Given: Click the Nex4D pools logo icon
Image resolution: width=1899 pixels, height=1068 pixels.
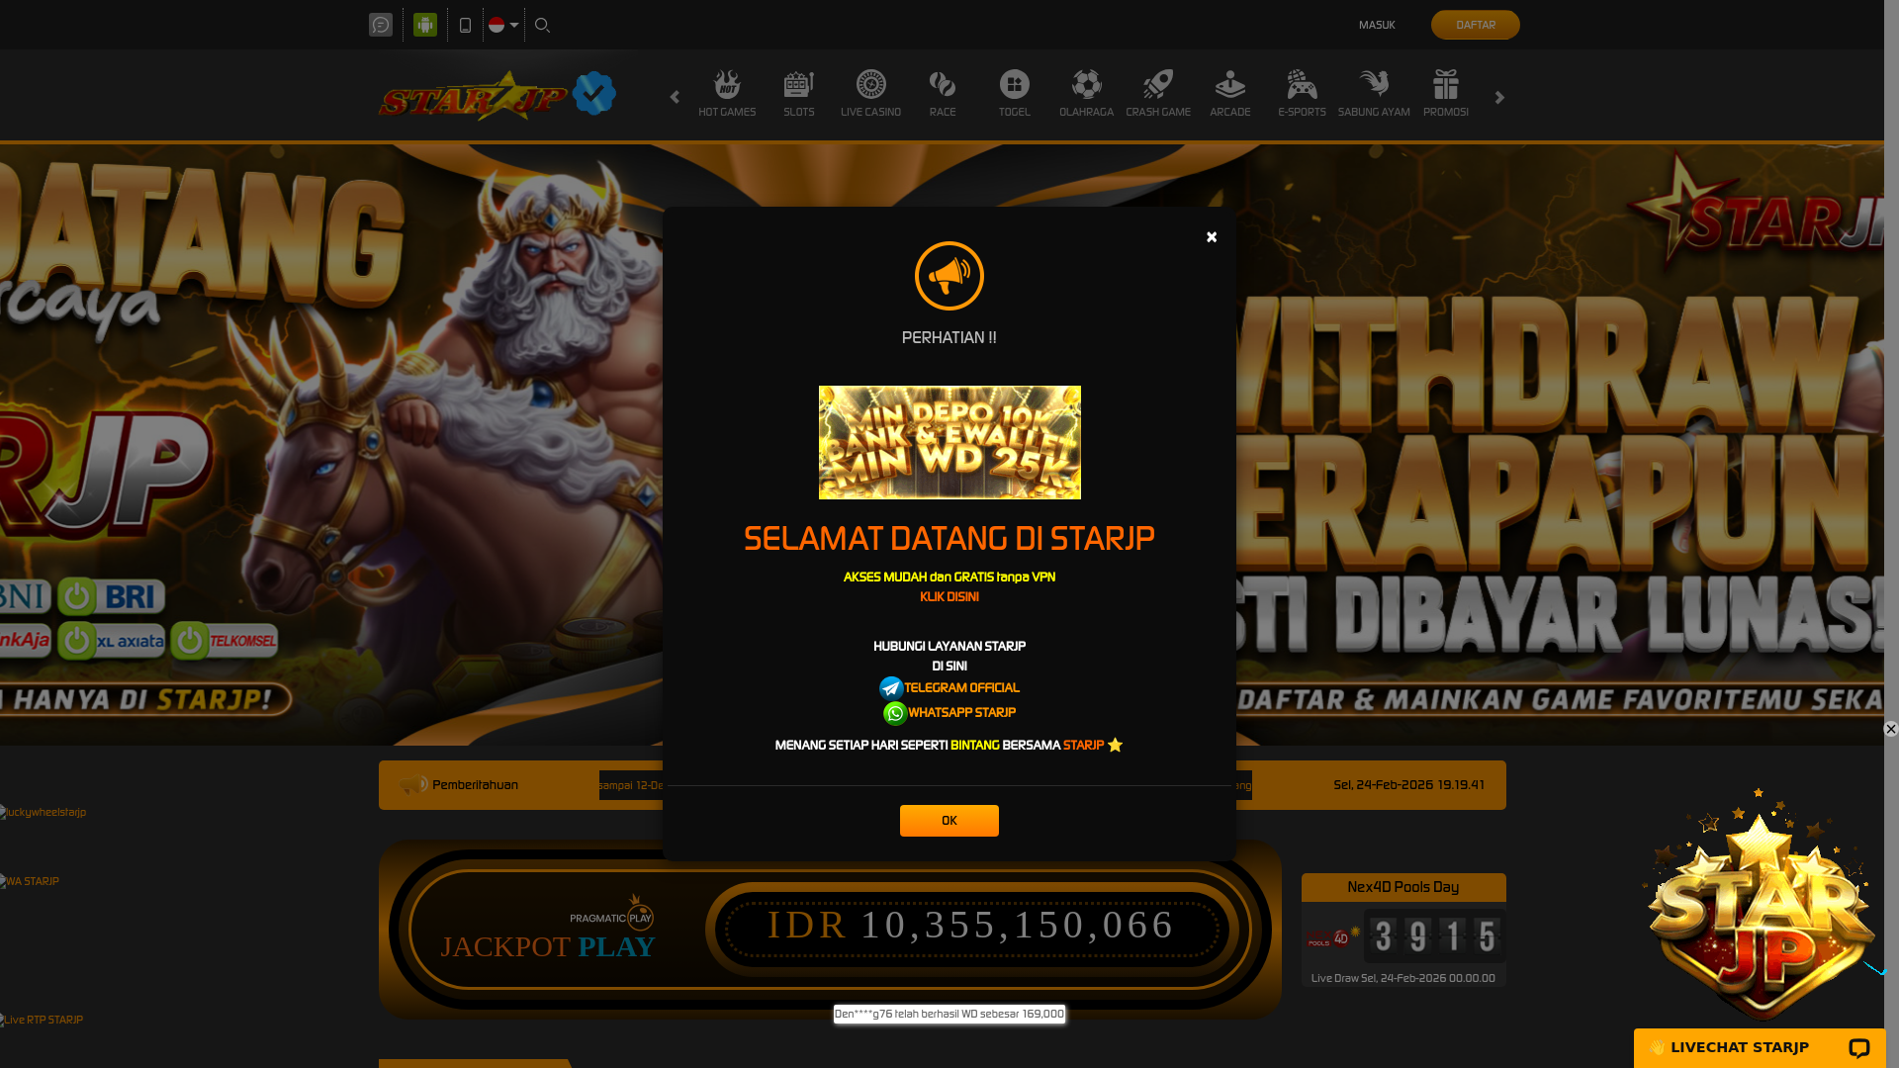Looking at the screenshot, I should tap(1332, 936).
